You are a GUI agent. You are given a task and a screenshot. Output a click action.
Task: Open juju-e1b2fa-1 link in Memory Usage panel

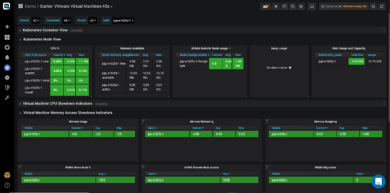point(32,134)
